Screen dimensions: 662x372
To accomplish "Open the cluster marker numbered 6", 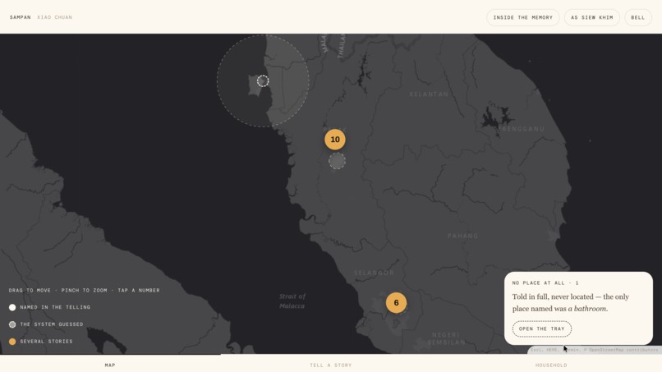I will pyautogui.click(x=396, y=303).
